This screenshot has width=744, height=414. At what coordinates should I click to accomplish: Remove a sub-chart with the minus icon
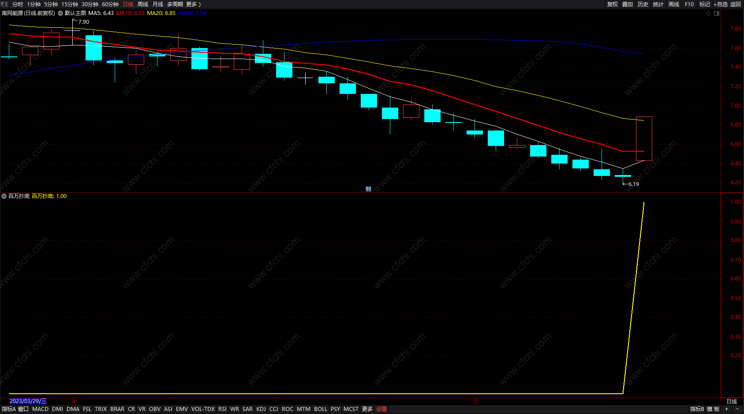coord(737,409)
